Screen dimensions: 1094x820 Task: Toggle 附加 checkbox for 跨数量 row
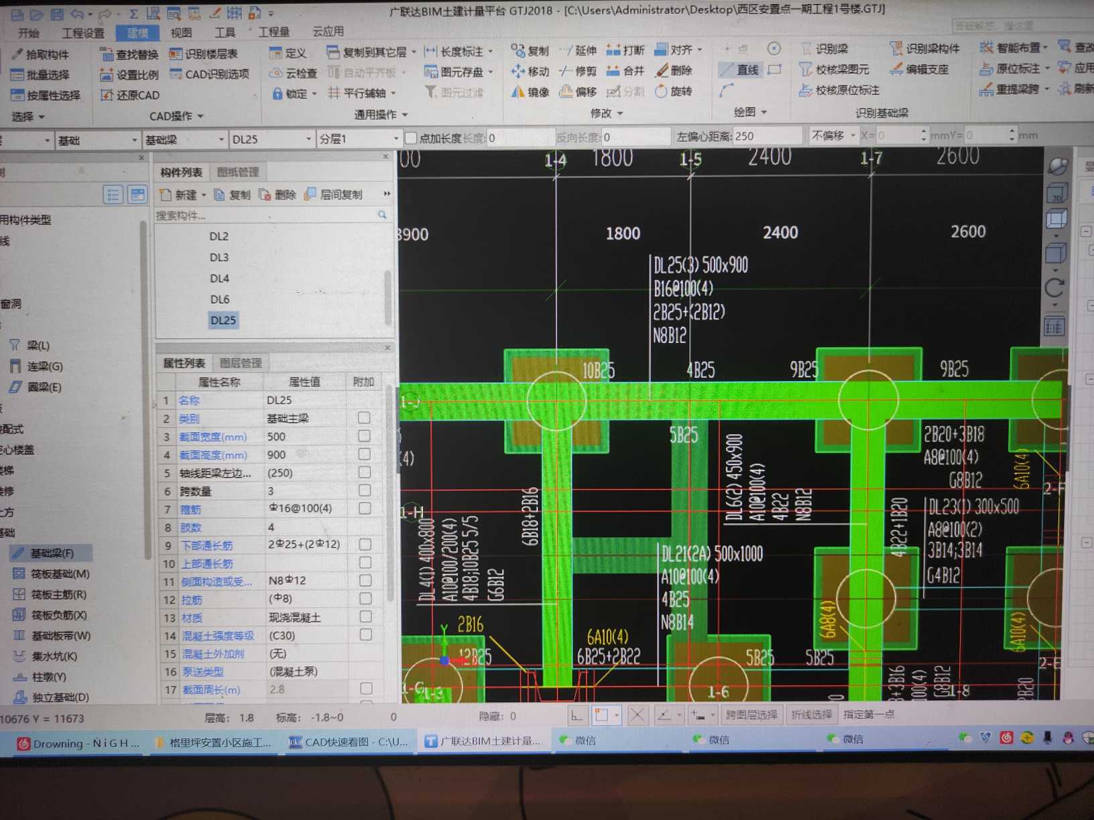tap(365, 490)
